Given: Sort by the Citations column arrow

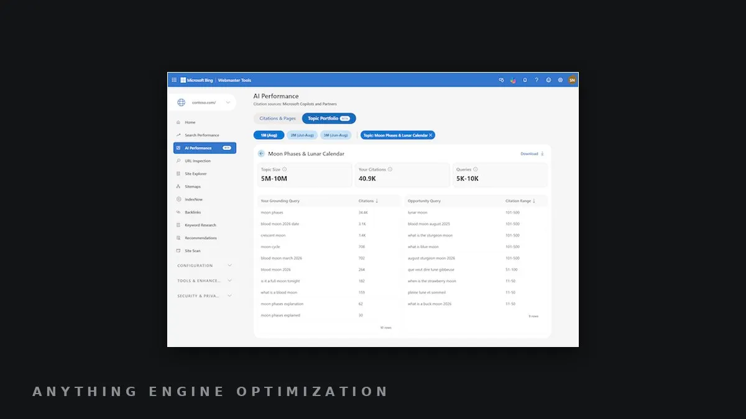Looking at the screenshot, I should (377, 201).
